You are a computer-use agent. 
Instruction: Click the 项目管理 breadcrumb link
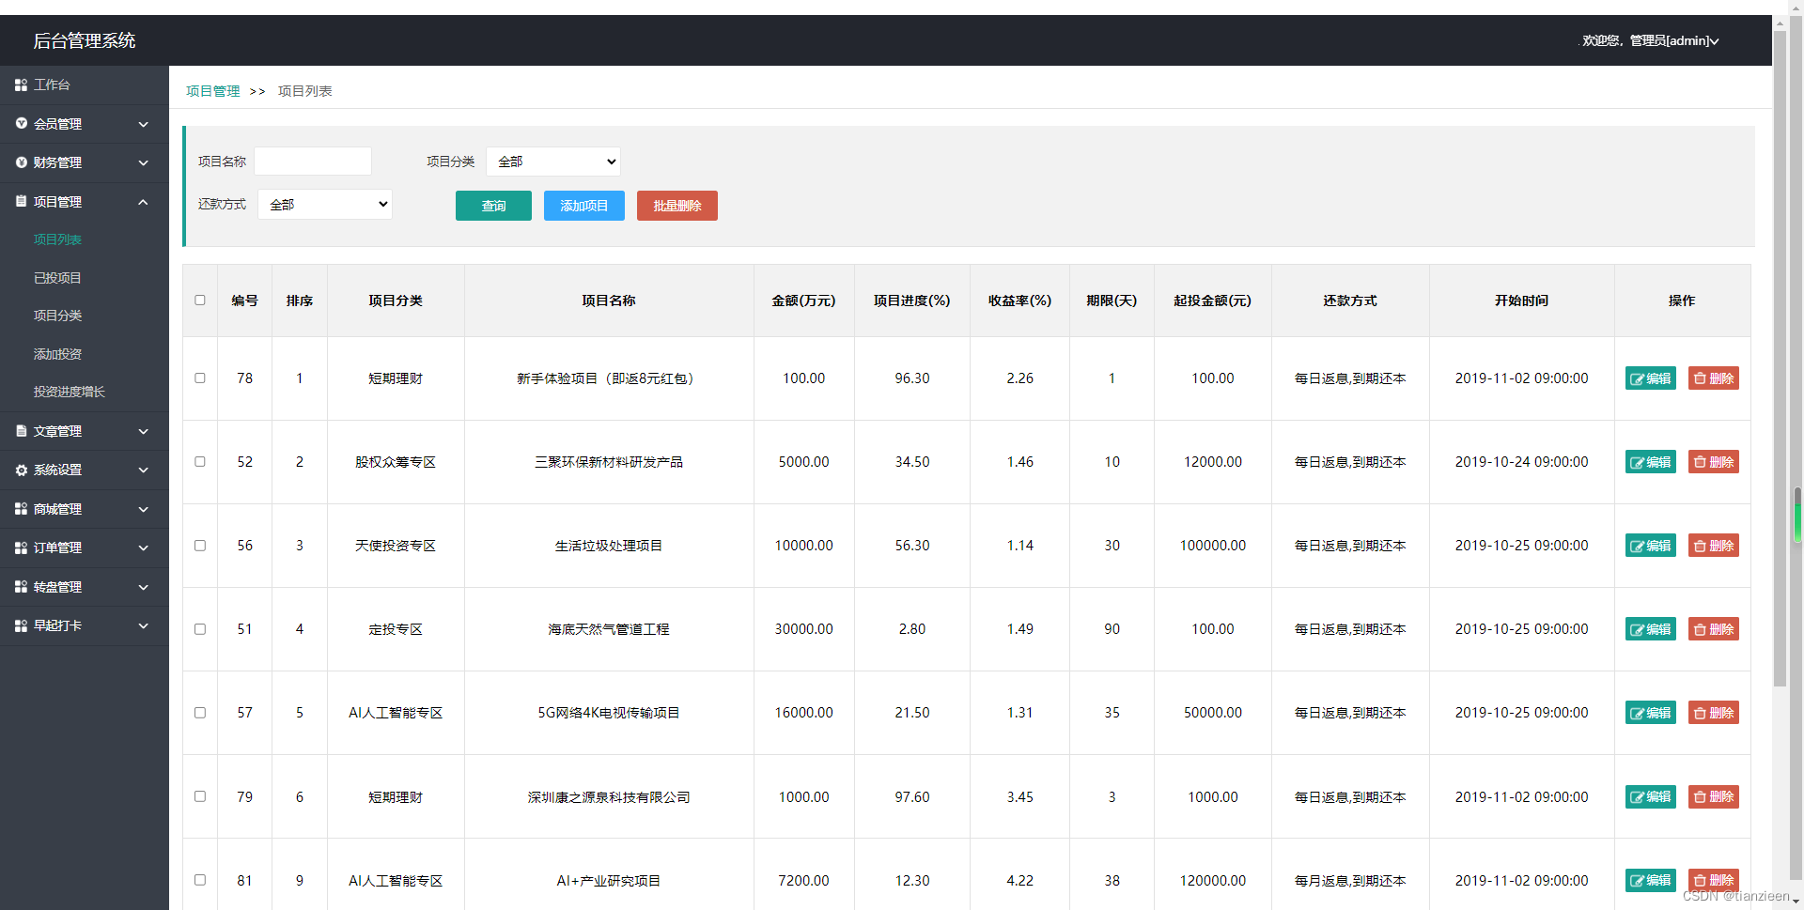coord(213,91)
